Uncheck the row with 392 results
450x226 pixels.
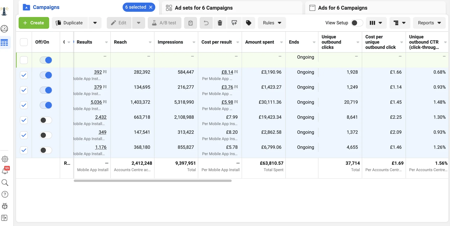tap(24, 75)
